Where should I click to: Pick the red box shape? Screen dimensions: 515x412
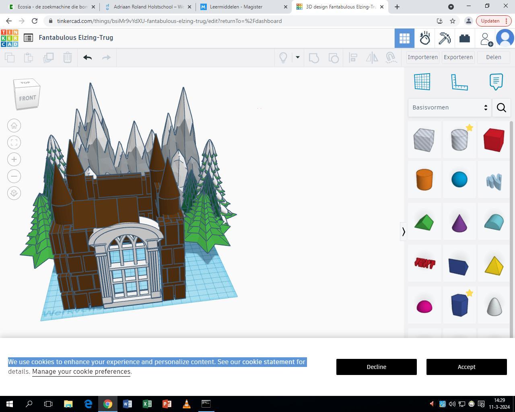click(x=494, y=140)
